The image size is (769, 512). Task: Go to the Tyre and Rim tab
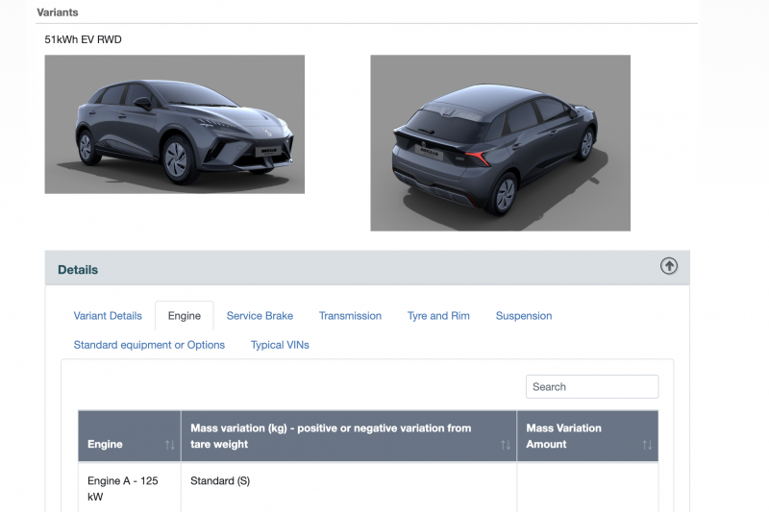[x=438, y=316]
